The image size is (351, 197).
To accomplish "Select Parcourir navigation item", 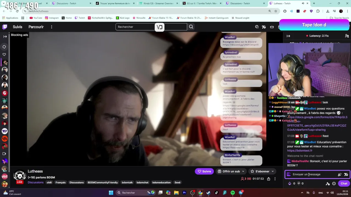I will tap(36, 27).
